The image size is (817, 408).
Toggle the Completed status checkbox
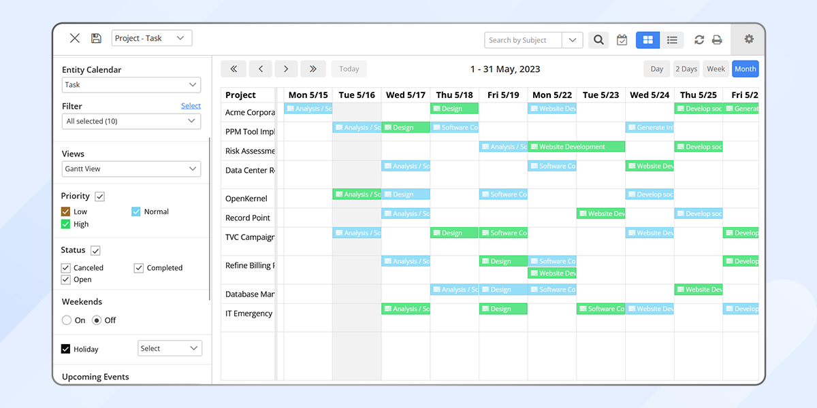(139, 268)
